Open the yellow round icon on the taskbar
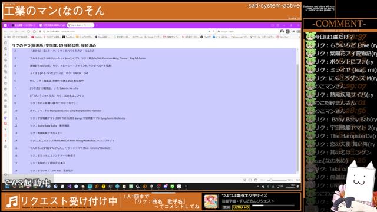The height and width of the screenshot is (212, 377). pos(104,186)
